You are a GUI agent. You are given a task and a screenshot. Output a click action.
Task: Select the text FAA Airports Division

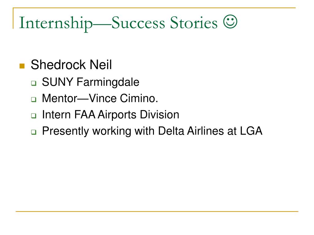[127, 115]
